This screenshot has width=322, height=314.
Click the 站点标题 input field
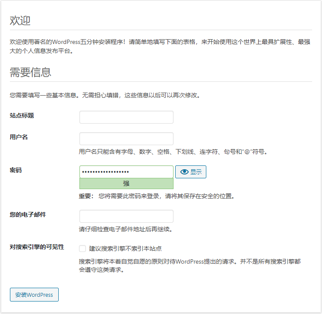(x=126, y=117)
